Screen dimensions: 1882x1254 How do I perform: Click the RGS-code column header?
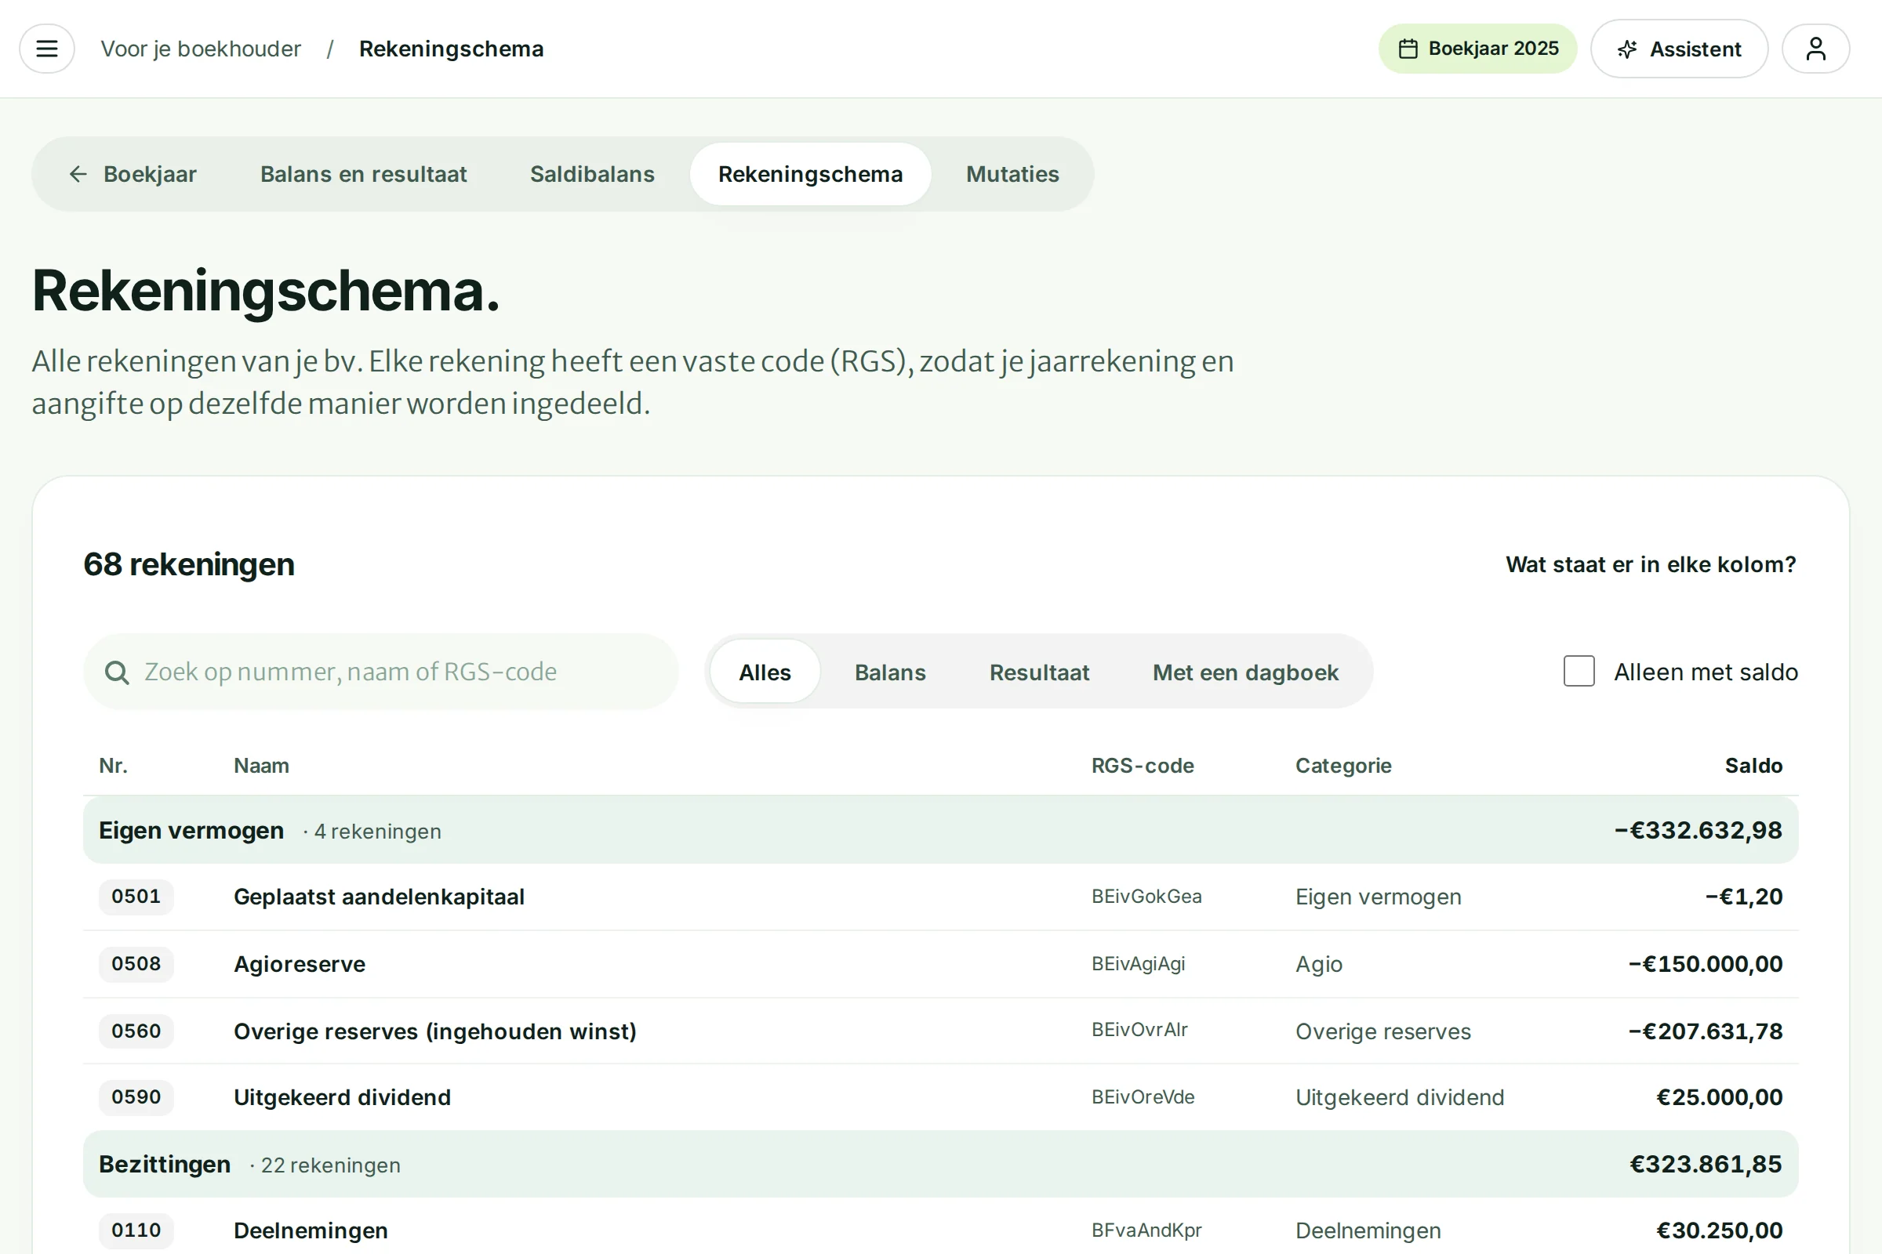pyautogui.click(x=1143, y=767)
